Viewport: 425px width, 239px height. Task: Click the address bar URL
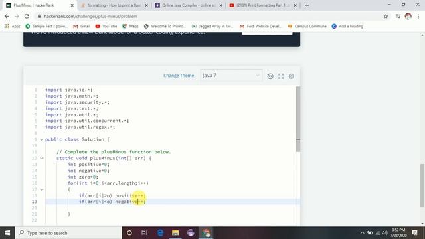(90, 16)
